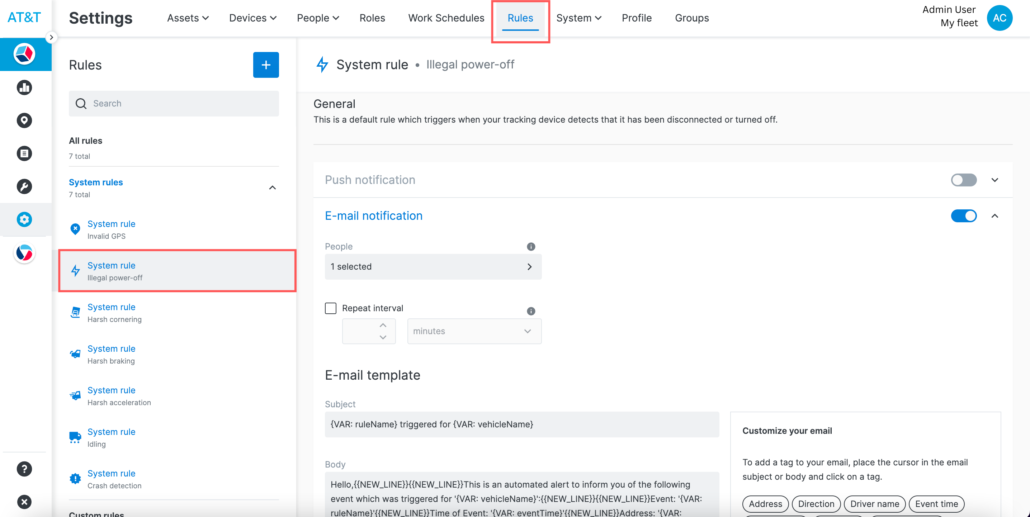
Task: Disable E-mail notification toggle
Action: click(964, 216)
